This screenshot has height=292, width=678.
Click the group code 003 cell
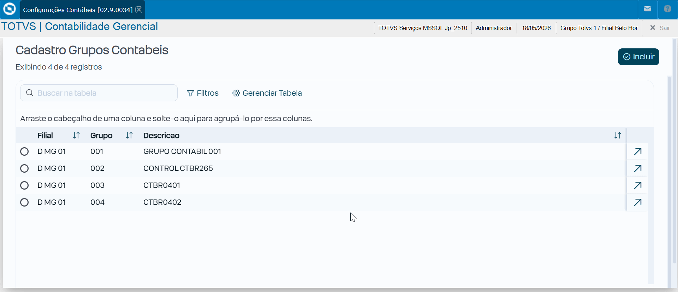click(97, 185)
